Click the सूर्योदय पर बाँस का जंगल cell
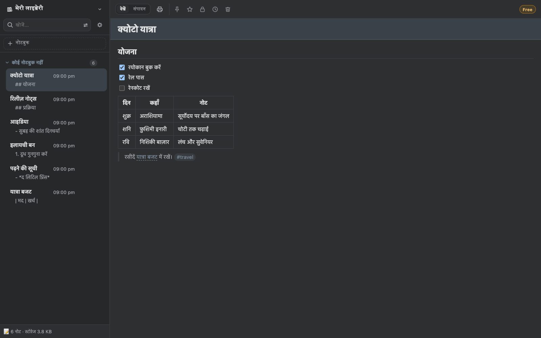 tap(204, 116)
